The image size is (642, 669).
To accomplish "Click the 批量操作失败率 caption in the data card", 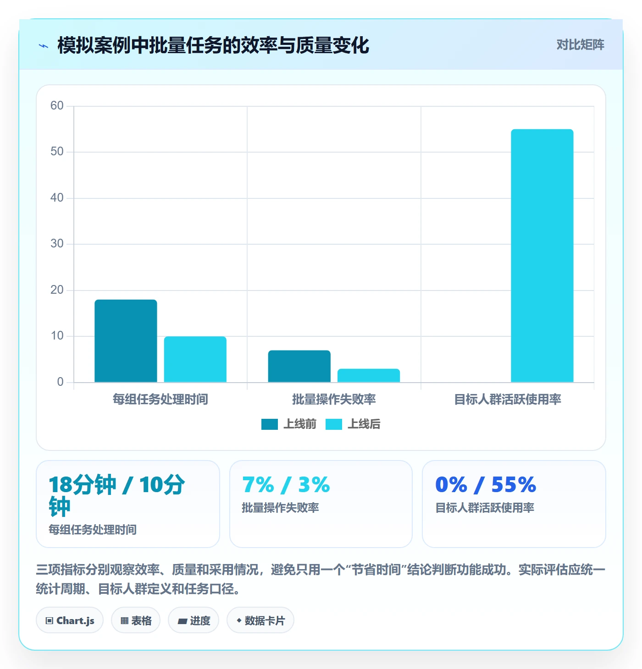I will (281, 508).
